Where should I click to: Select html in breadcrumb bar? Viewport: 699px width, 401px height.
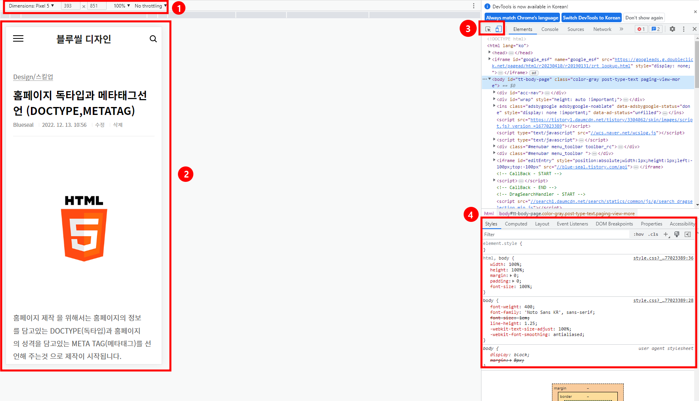tap(489, 214)
